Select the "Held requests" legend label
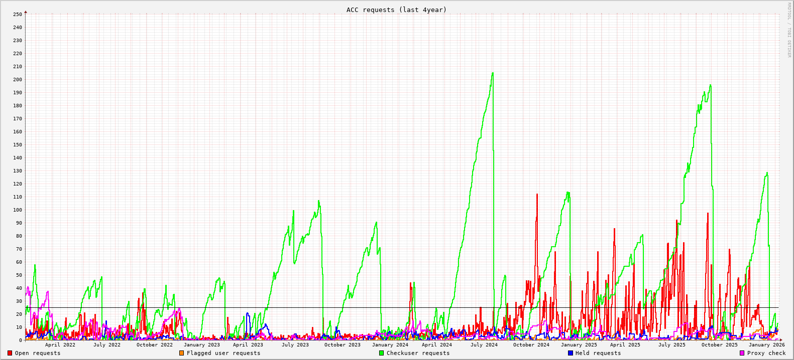The image size is (794, 360). point(598,353)
